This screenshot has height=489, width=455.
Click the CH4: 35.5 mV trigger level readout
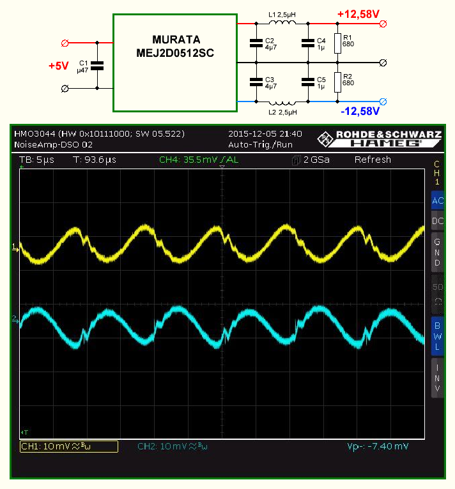tap(199, 160)
